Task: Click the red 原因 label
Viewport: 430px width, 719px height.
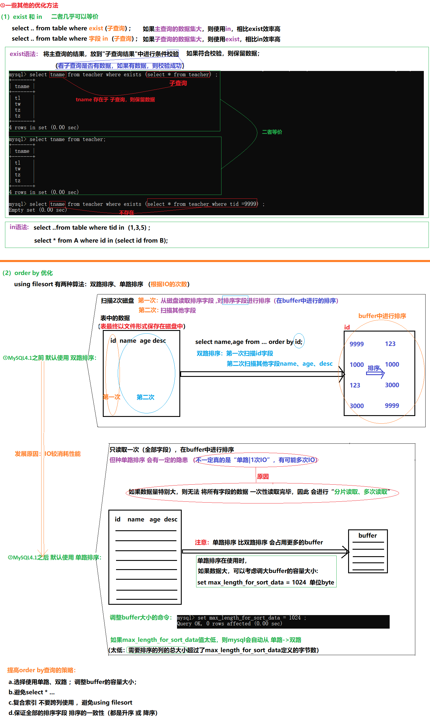Action: click(263, 476)
